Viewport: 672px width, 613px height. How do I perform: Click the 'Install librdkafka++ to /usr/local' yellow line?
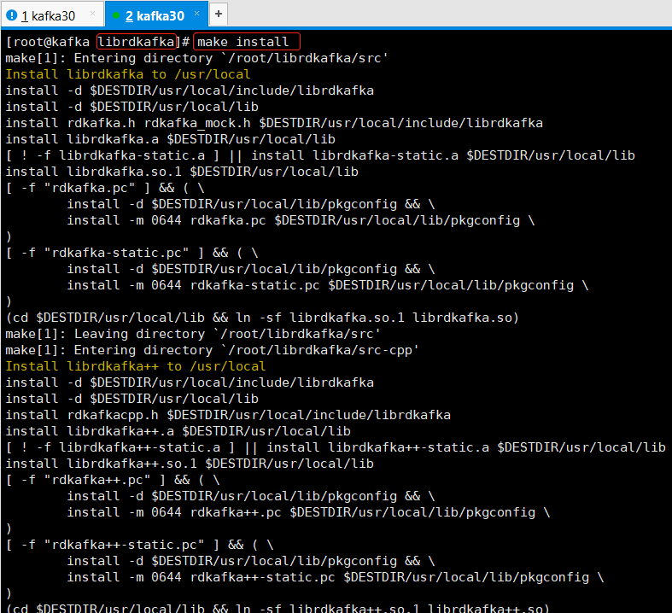point(136,366)
